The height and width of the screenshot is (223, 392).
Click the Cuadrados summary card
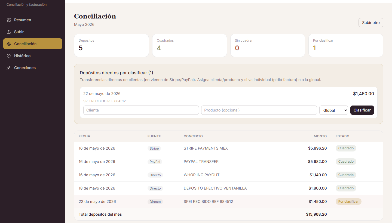point(189,45)
